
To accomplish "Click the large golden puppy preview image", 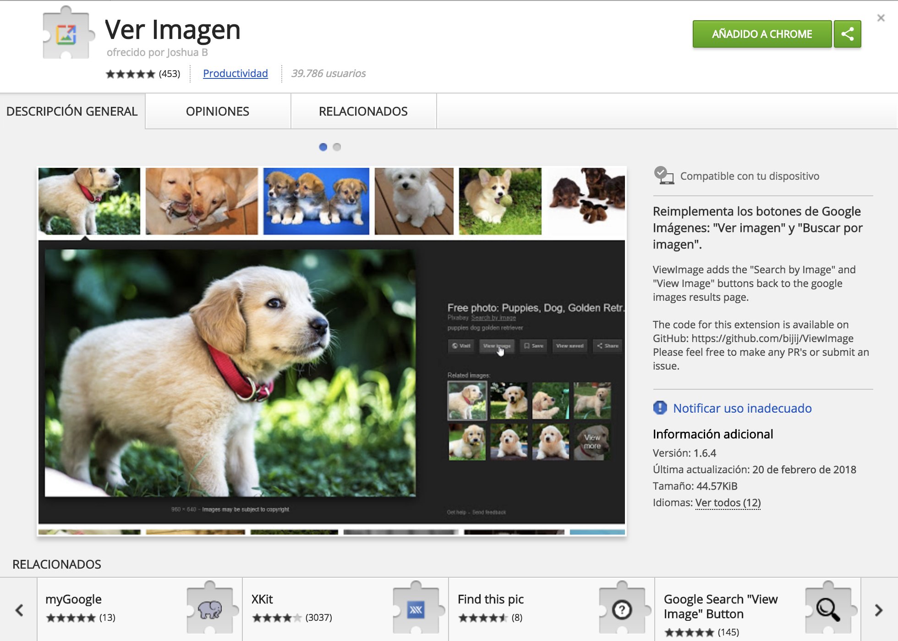I will click(230, 373).
